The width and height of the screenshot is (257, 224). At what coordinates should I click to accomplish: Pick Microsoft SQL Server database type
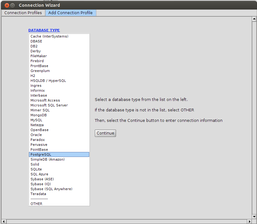click(49, 105)
